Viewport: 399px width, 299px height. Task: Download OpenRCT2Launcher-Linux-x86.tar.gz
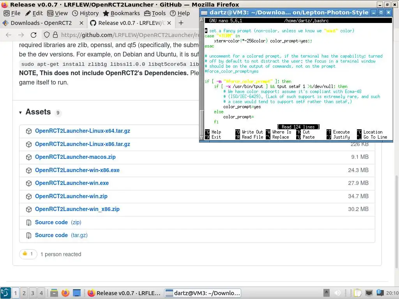pos(83,144)
